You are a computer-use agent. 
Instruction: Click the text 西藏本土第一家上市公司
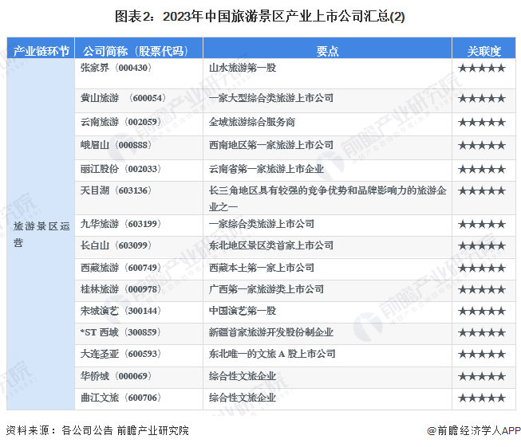pyautogui.click(x=262, y=267)
